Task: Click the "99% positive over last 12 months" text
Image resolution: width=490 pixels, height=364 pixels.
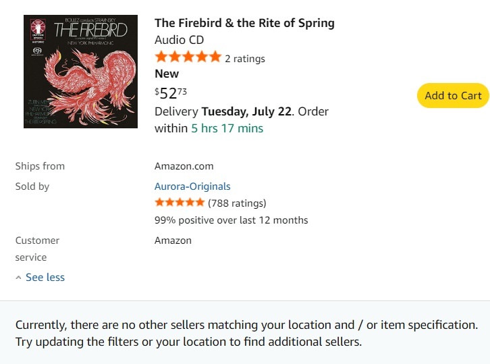Action: pos(231,220)
